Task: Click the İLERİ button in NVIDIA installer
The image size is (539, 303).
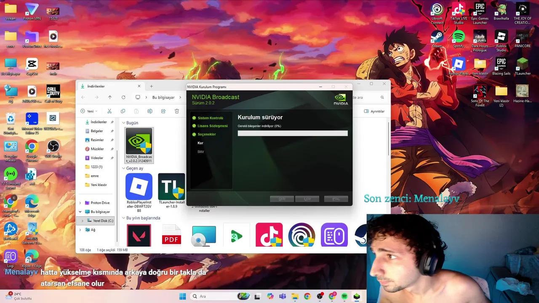Action: pos(307,199)
